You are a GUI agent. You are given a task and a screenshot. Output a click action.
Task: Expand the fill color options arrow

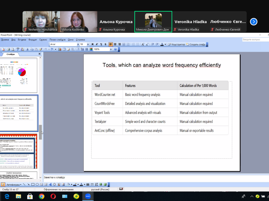coord(71,185)
